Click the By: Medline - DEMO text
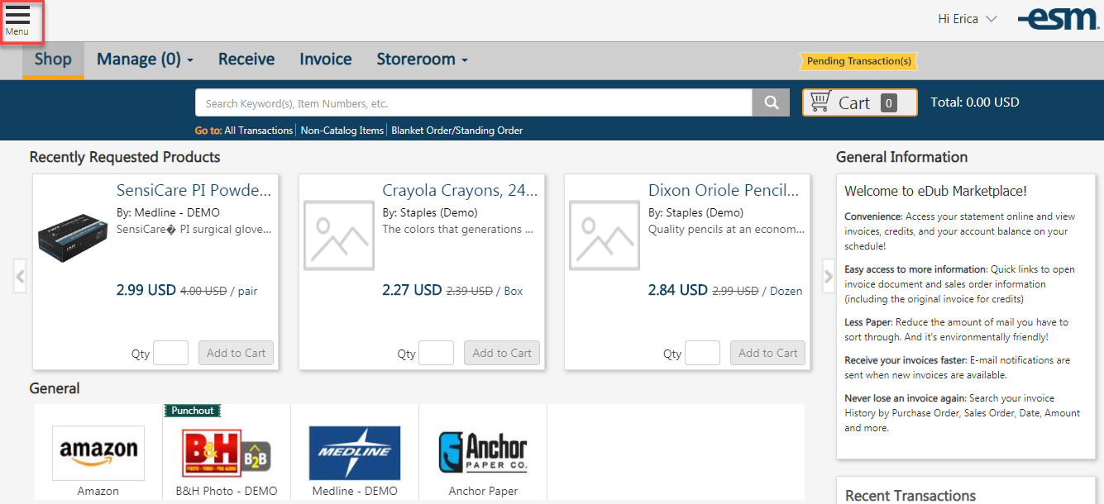Viewport: 1104px width, 504px height. 168,212
